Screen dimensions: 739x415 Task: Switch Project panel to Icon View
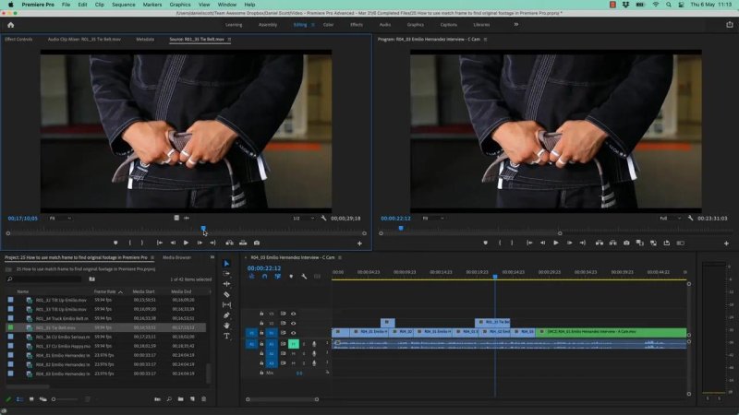[x=31, y=399]
